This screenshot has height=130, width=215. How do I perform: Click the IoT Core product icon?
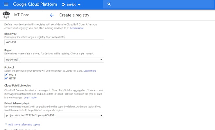tap(6, 15)
